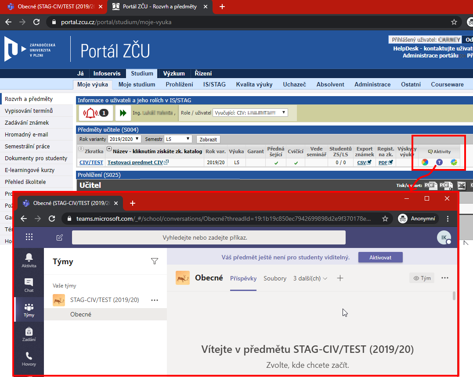
Task: Open the CIV/TEST course link
Action: [91, 162]
